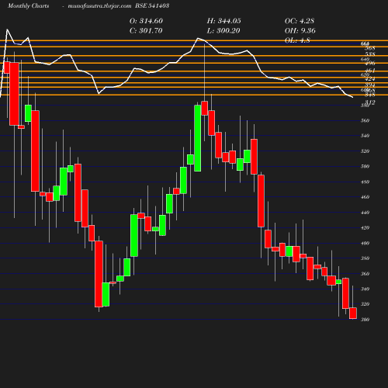
Task: Click the "OH: 9.36" readout
Action: (x=300, y=30)
